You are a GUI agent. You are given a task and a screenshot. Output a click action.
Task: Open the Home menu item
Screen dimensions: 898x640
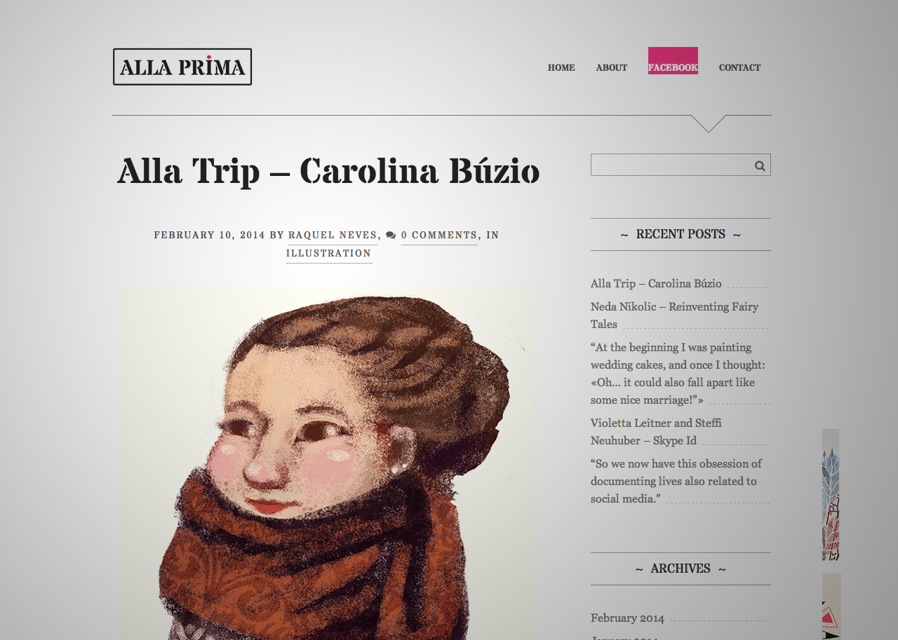[x=561, y=67]
